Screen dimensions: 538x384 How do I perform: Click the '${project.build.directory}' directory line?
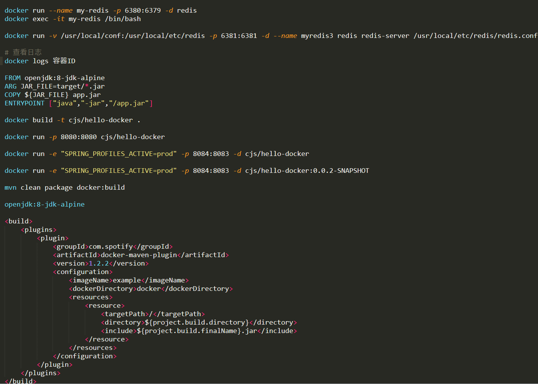[x=199, y=322]
